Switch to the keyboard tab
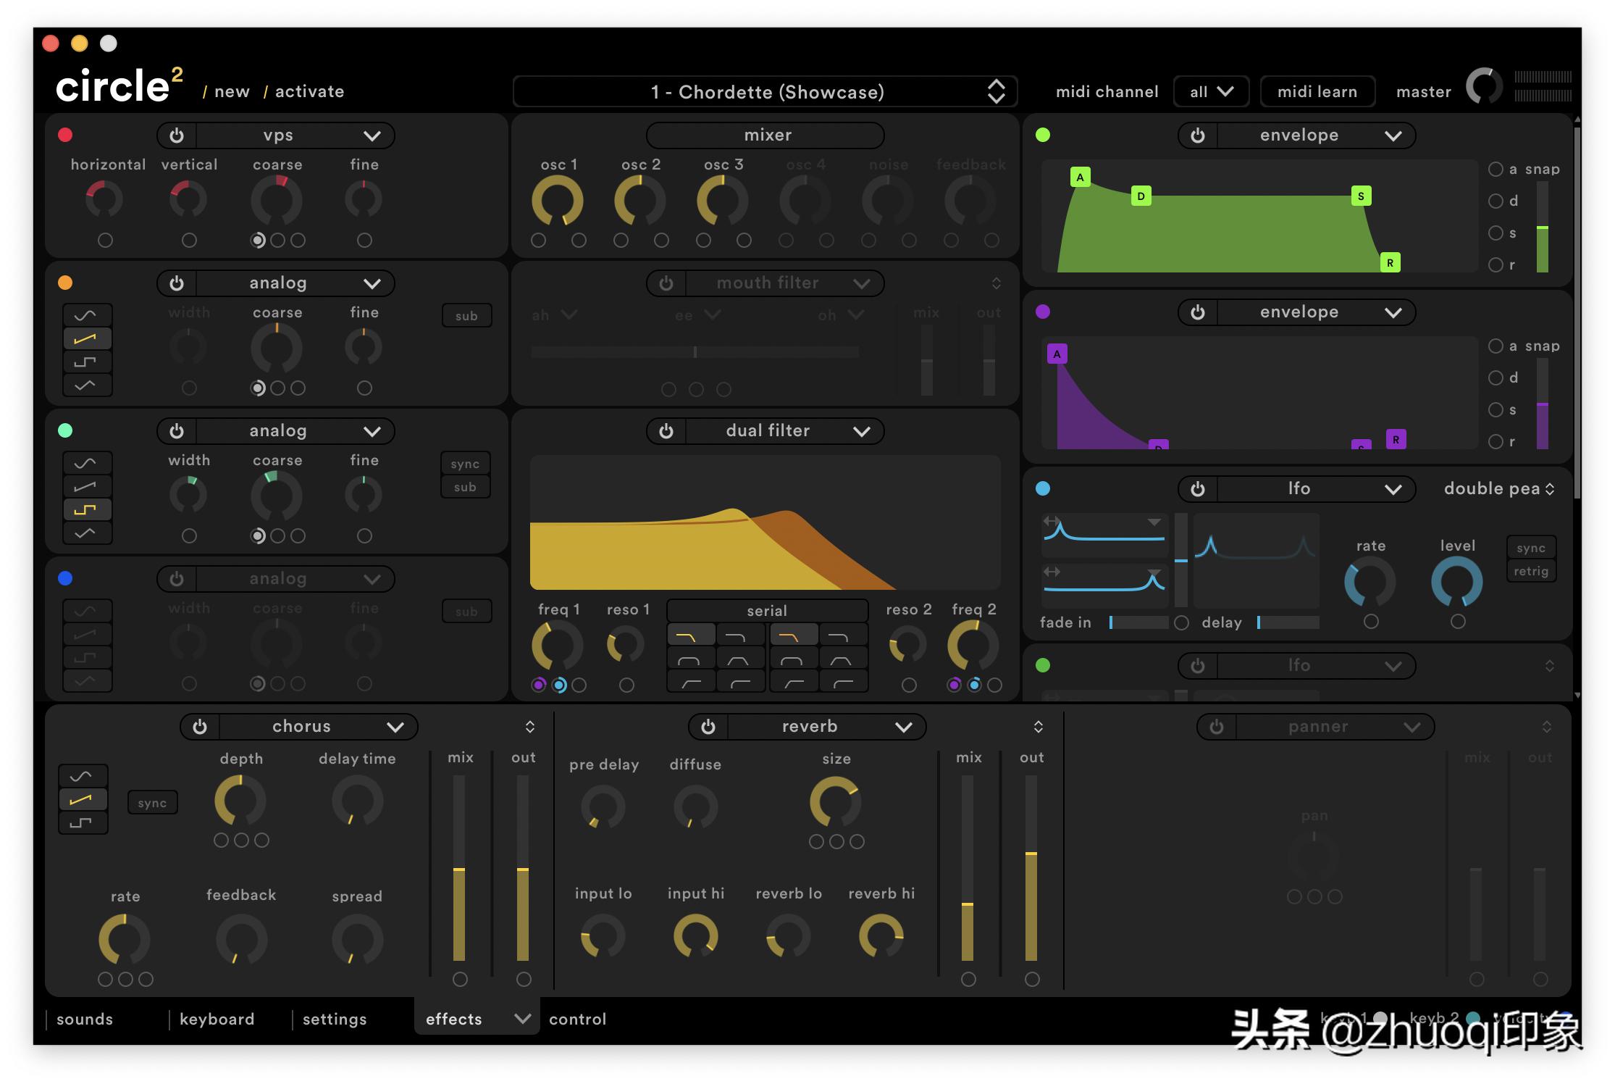Viewport: 1615px width, 1084px height. click(x=217, y=1019)
